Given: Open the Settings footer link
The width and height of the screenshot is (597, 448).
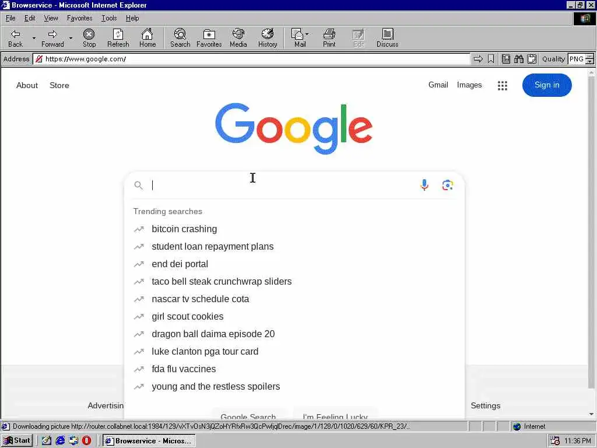Looking at the screenshot, I should click(486, 406).
